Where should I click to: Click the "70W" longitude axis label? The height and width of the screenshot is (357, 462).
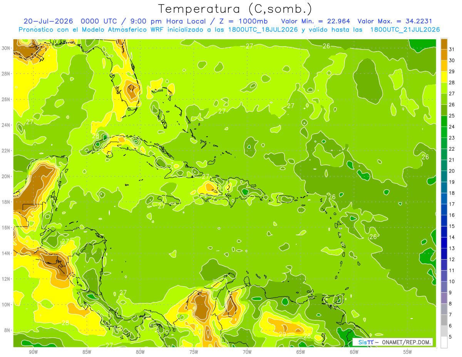click(x=247, y=352)
